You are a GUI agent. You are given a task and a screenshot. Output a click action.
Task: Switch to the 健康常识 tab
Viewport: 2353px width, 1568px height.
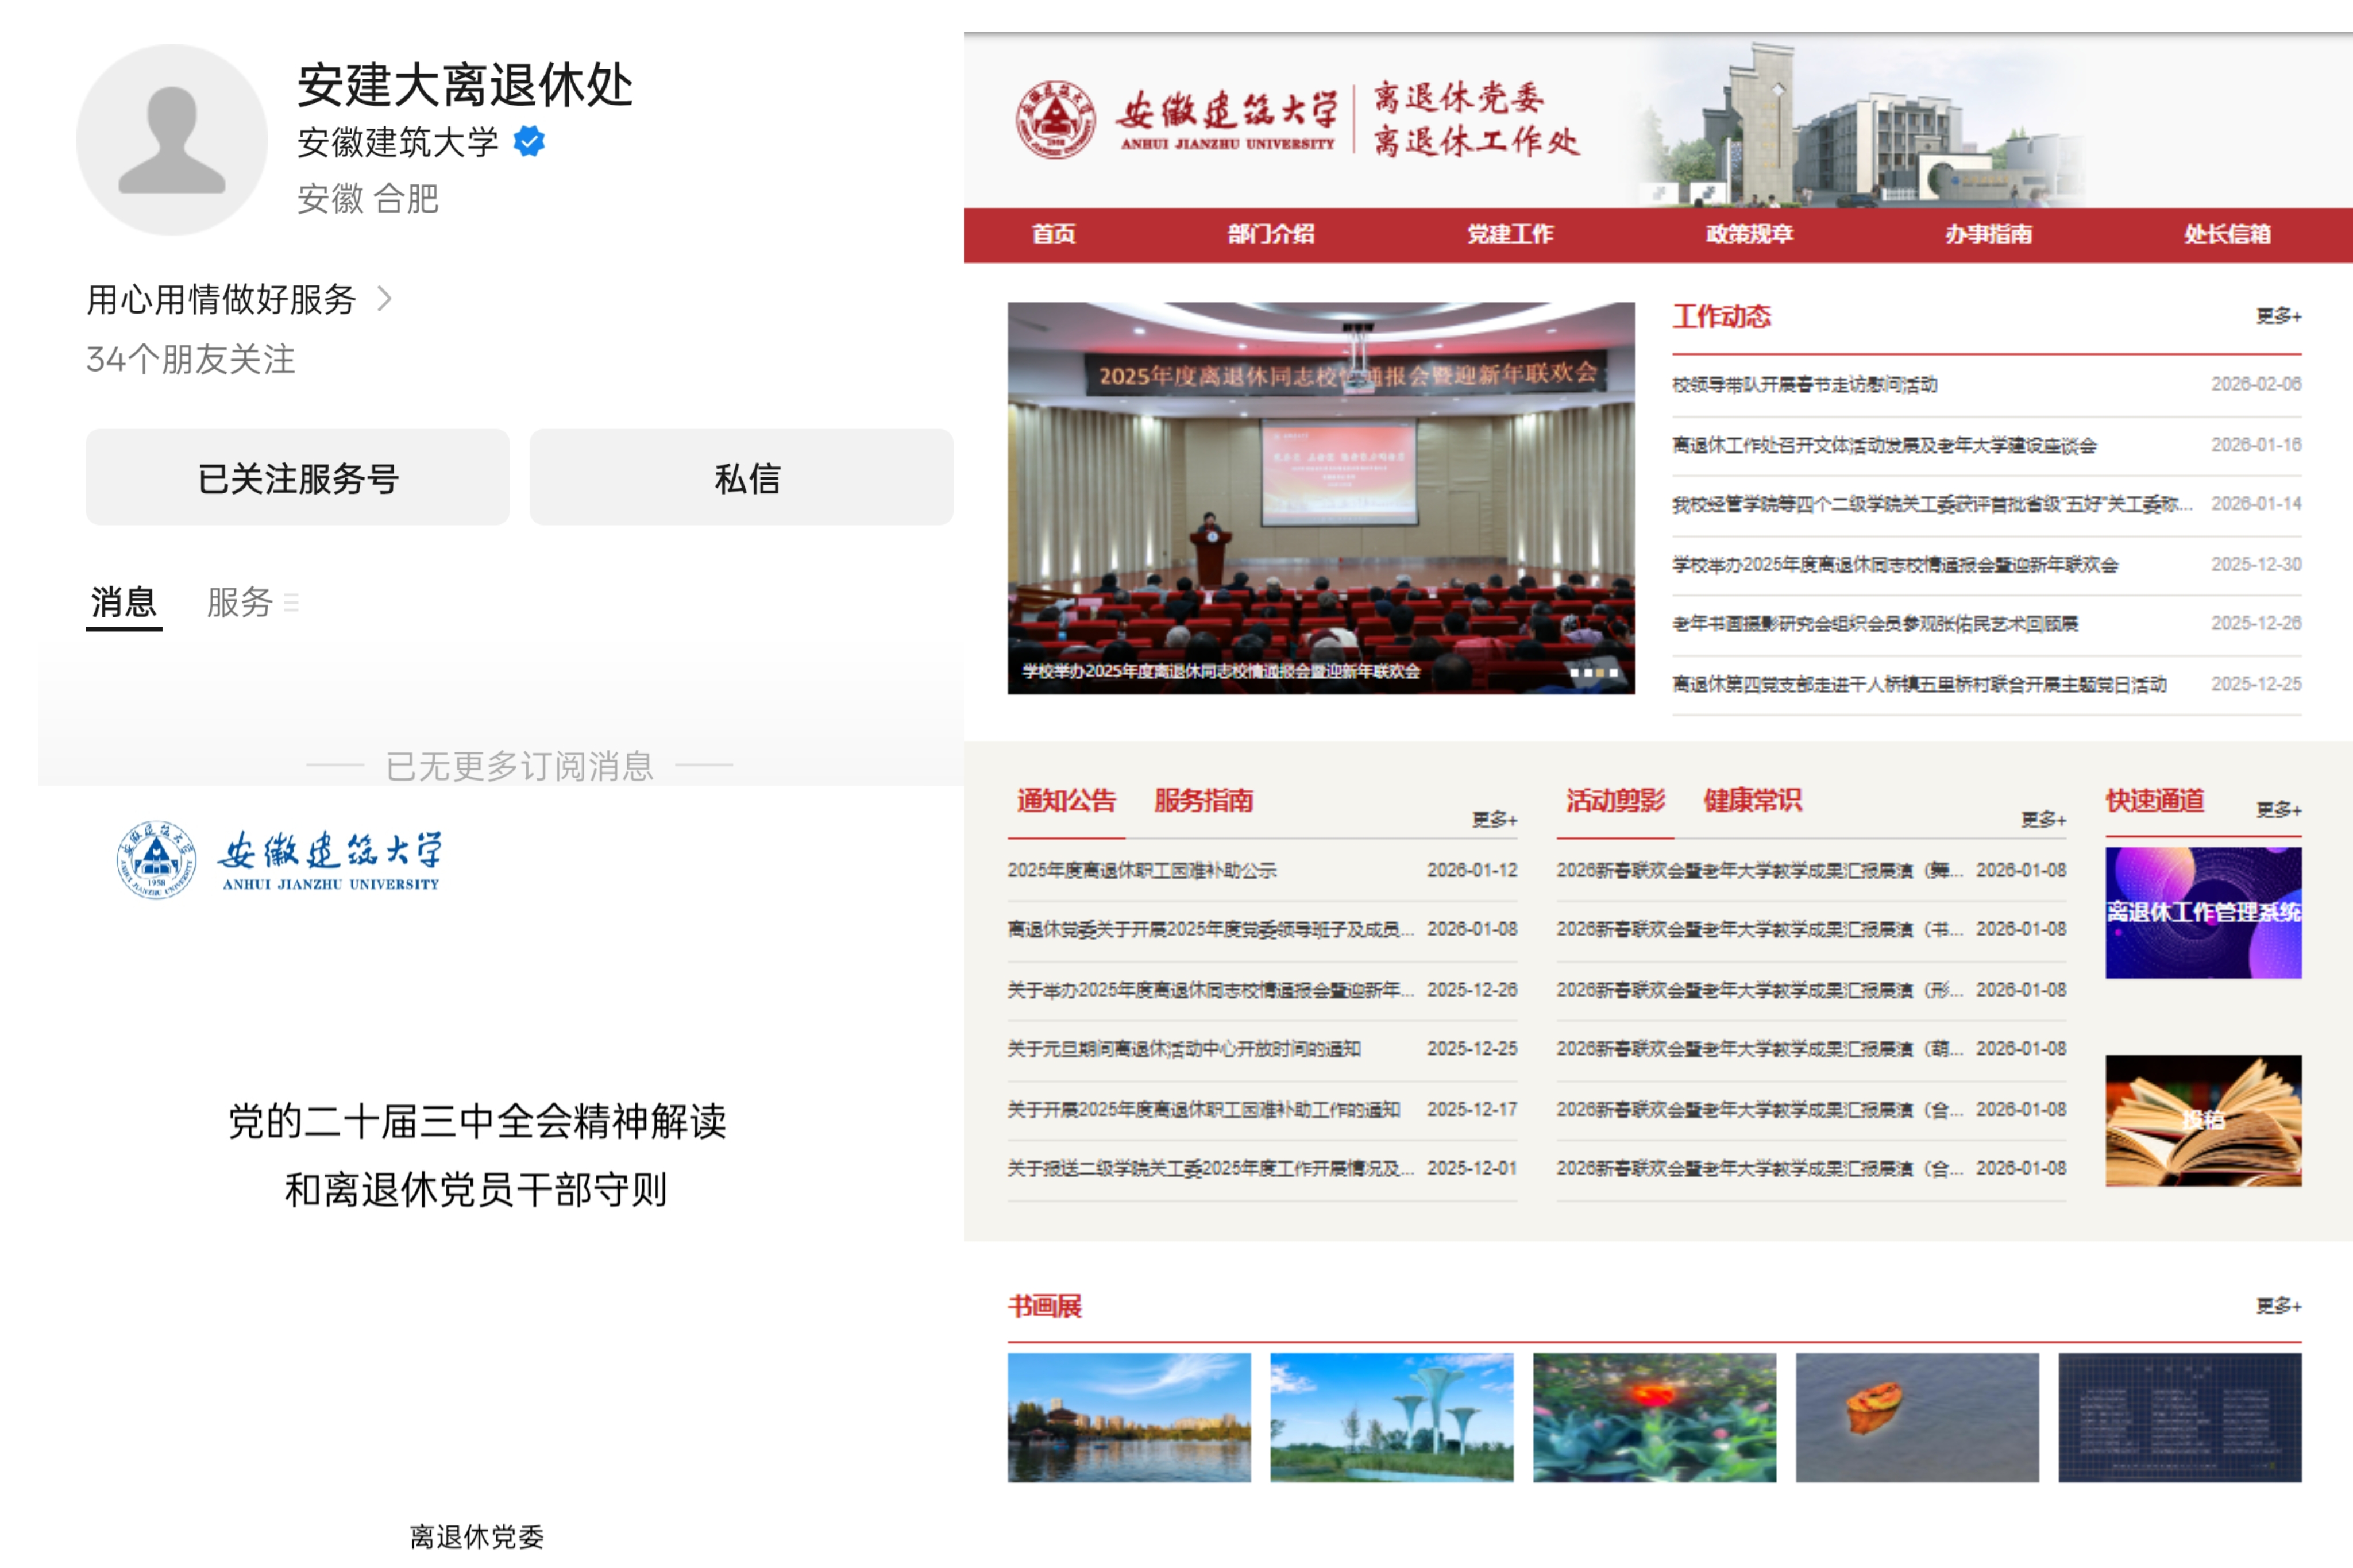point(1752,800)
